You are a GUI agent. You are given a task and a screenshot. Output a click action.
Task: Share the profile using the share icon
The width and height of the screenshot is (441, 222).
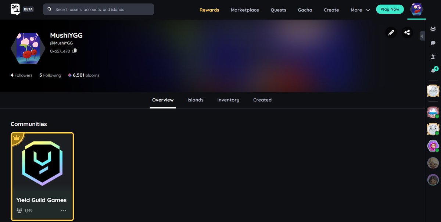click(407, 32)
